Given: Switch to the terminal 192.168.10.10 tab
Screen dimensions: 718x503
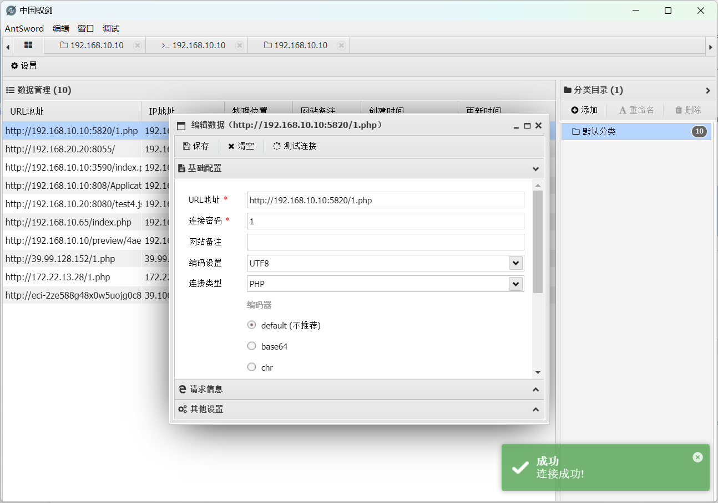Looking at the screenshot, I should click(194, 45).
